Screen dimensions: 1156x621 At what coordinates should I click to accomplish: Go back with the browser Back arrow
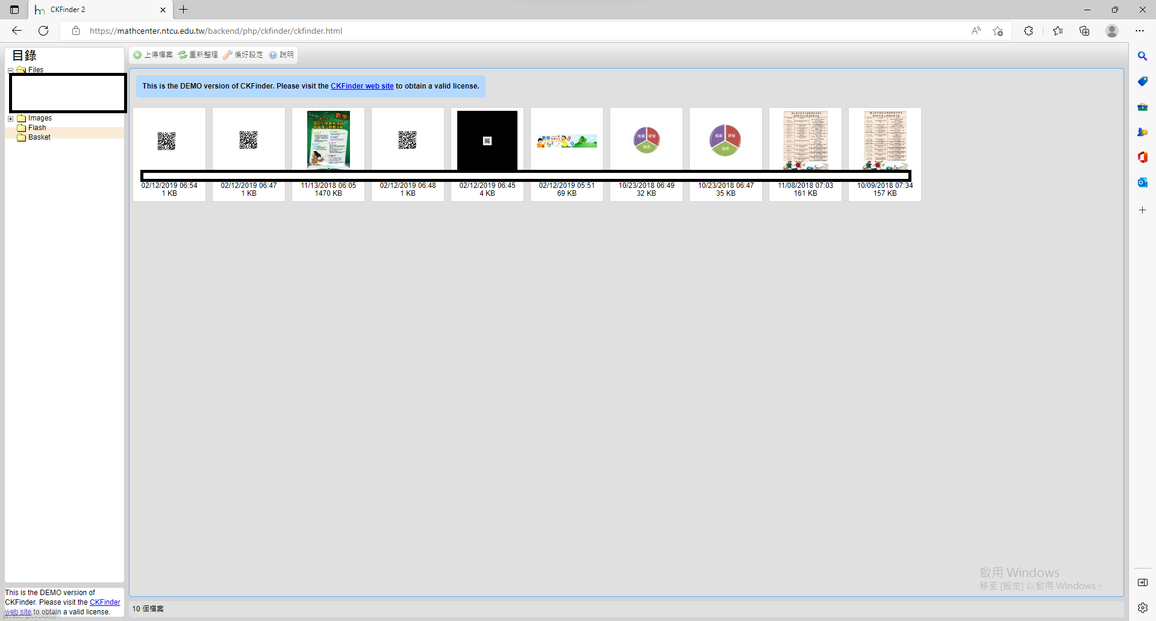click(17, 31)
